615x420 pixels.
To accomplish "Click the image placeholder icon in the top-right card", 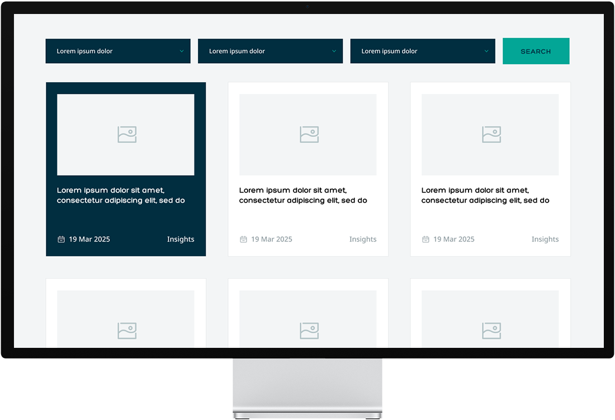I will point(491,135).
